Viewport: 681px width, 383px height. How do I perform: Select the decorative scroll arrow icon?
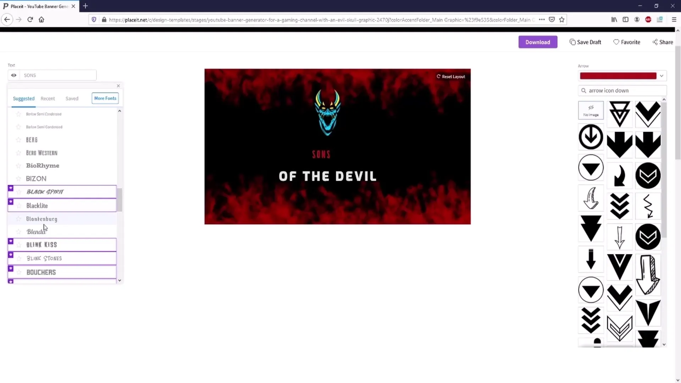[x=590, y=199]
